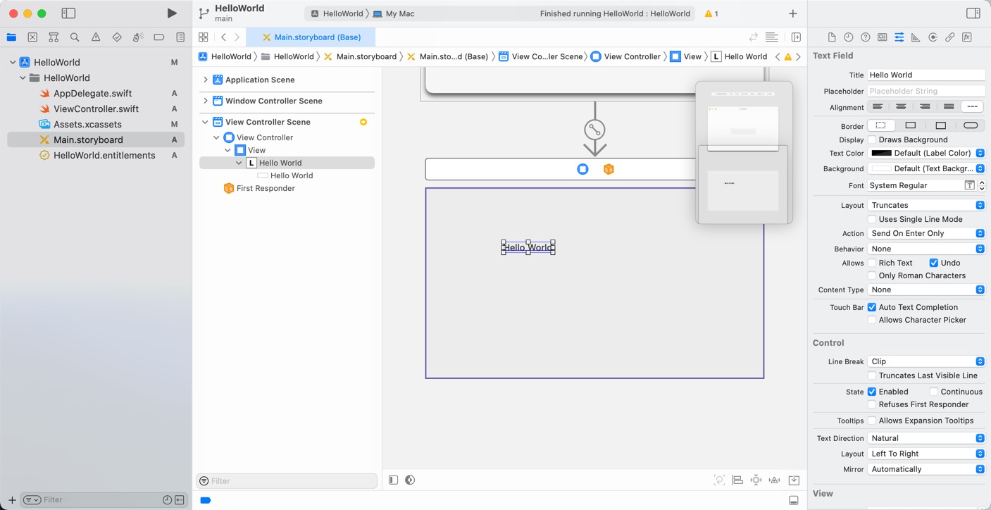
Task: Open the Layout Truncates dropdown
Action: coord(926,205)
